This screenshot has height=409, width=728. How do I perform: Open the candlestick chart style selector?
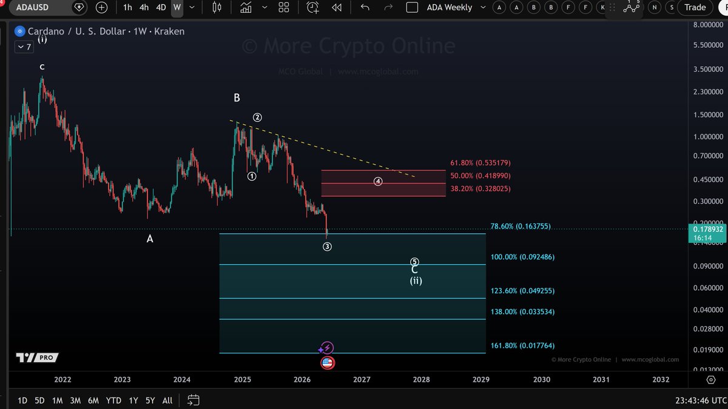coord(217,8)
